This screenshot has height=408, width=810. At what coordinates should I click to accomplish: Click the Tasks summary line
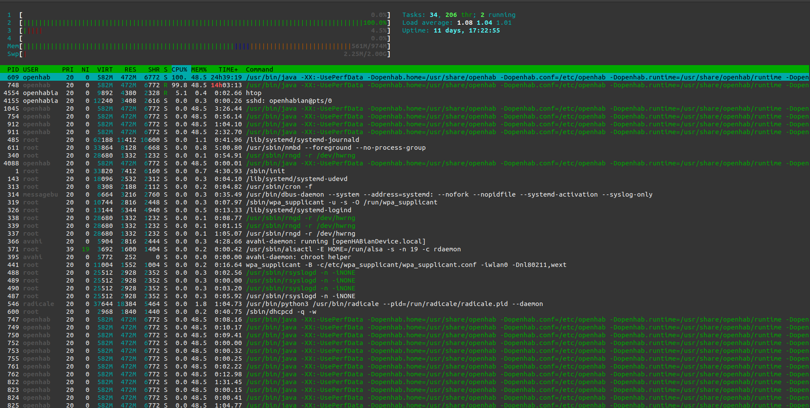[x=458, y=15]
